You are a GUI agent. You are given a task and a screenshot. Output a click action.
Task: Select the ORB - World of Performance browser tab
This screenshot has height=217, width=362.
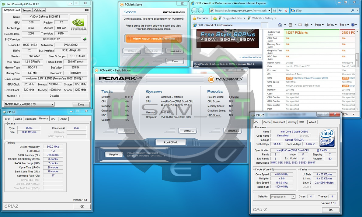[x=227, y=25]
